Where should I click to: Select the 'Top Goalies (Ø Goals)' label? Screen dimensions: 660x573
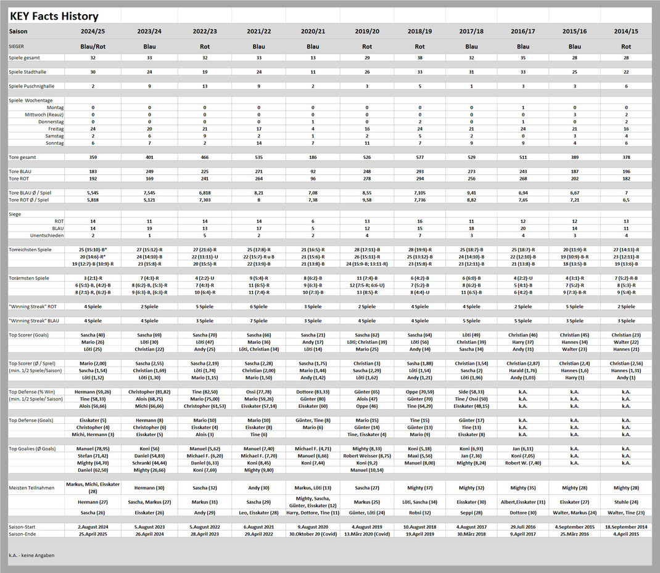point(33,449)
